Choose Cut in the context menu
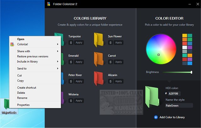The height and width of the screenshot is (128, 201). point(19,75)
